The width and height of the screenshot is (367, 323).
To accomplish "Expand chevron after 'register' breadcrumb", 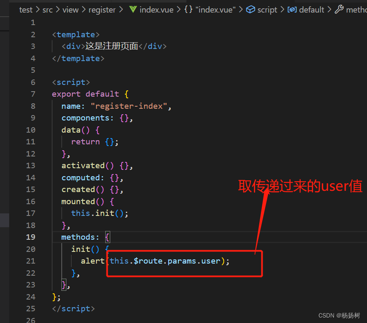I will (x=121, y=10).
